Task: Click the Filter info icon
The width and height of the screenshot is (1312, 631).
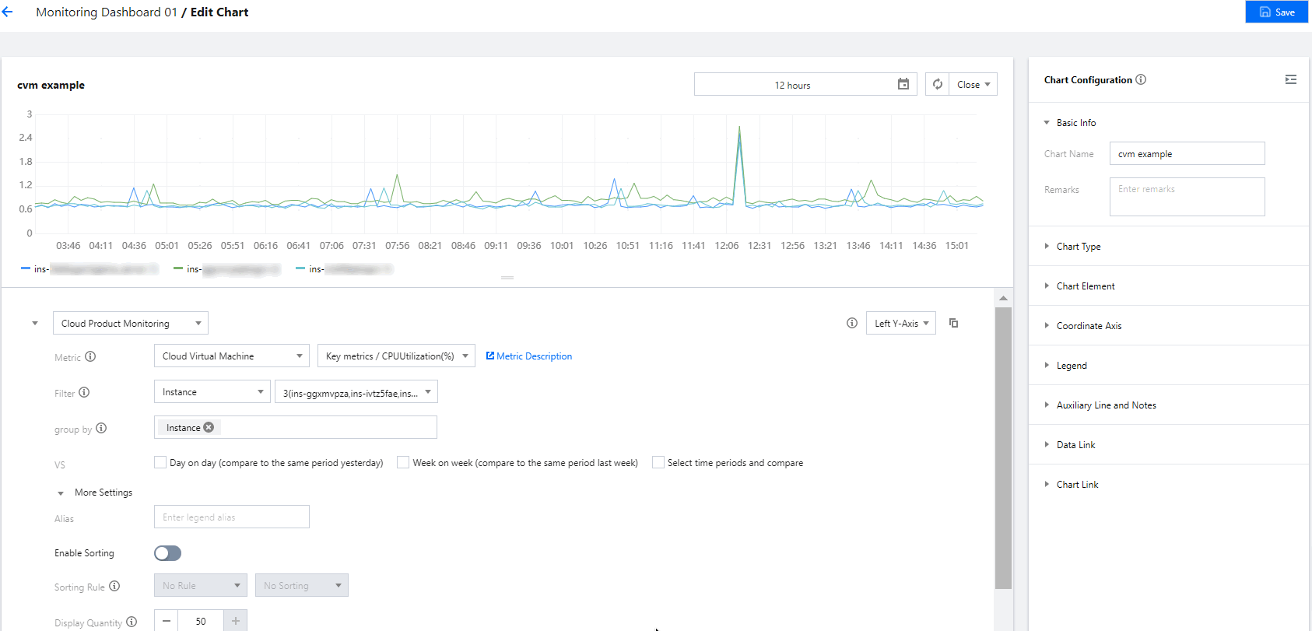Action: coord(84,392)
